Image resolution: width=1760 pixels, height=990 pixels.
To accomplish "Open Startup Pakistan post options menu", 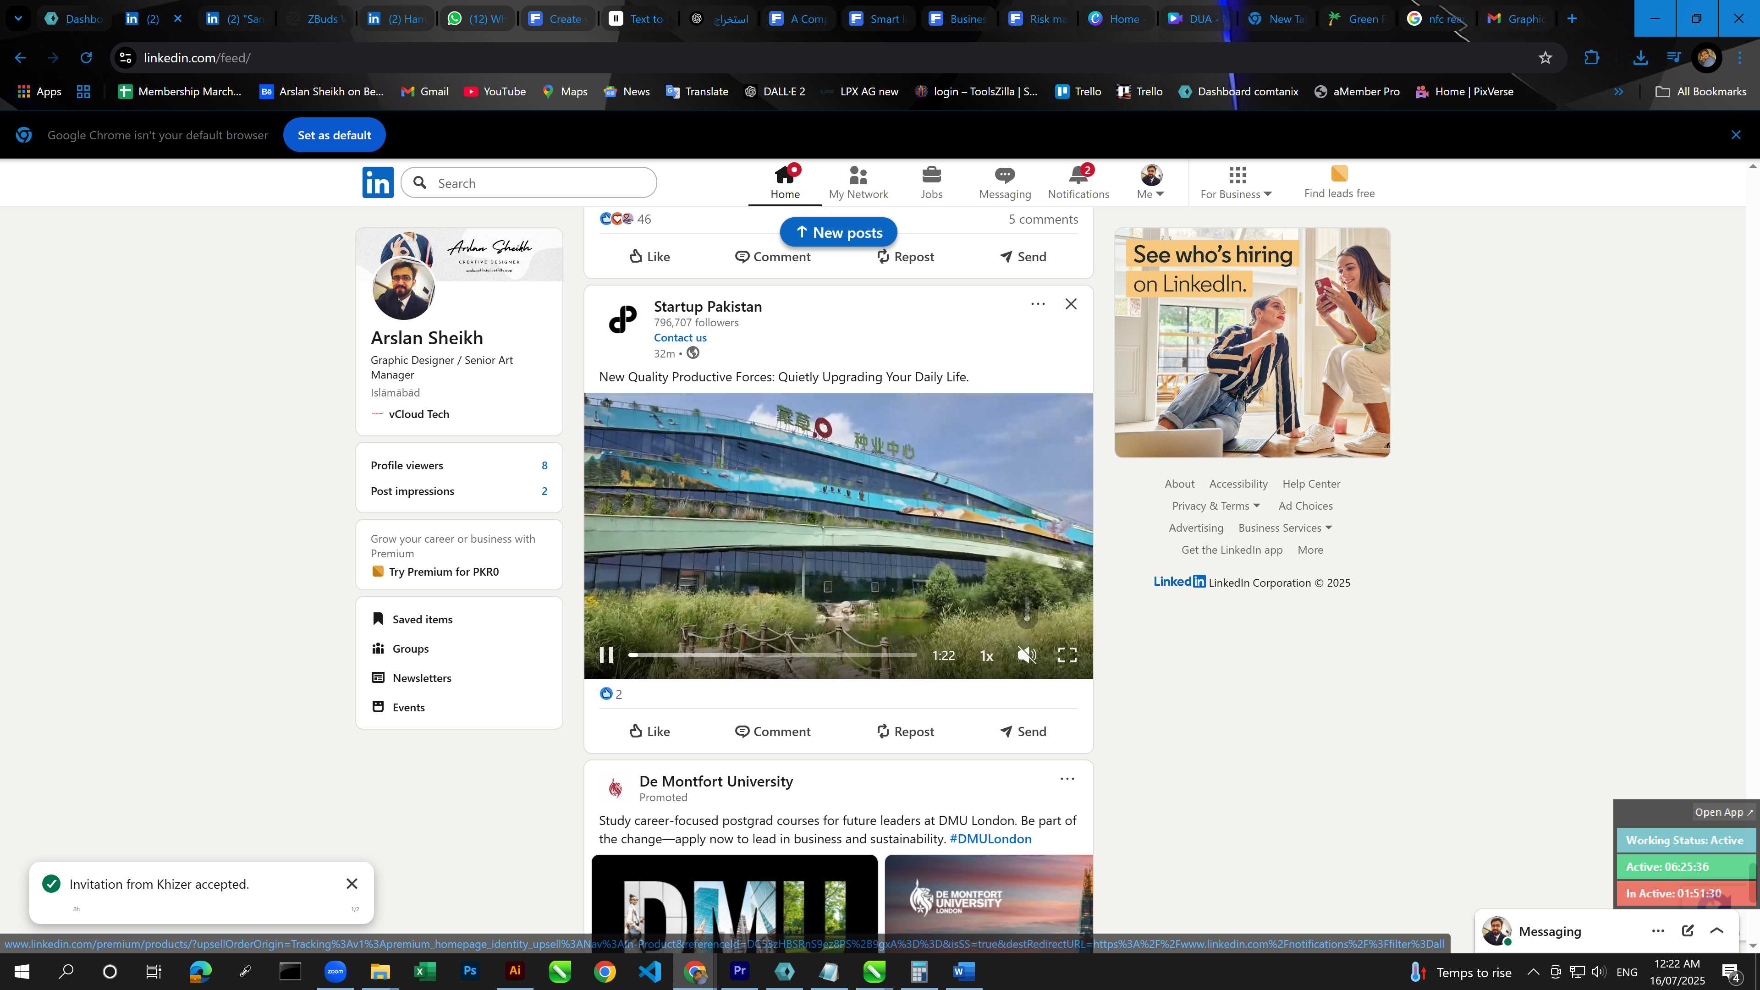I will [x=1037, y=304].
